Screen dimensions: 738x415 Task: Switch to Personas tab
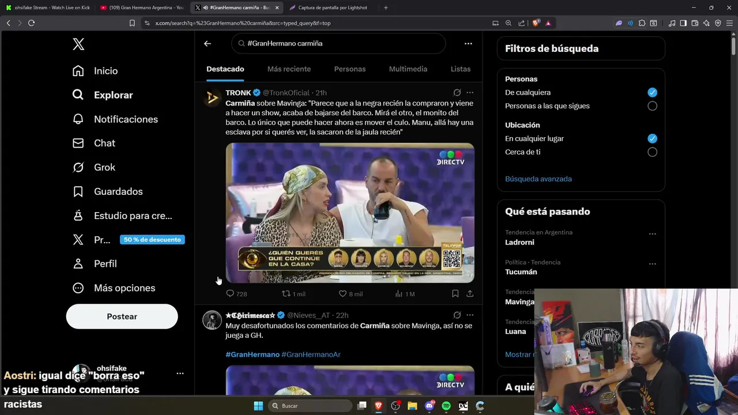[x=350, y=69]
